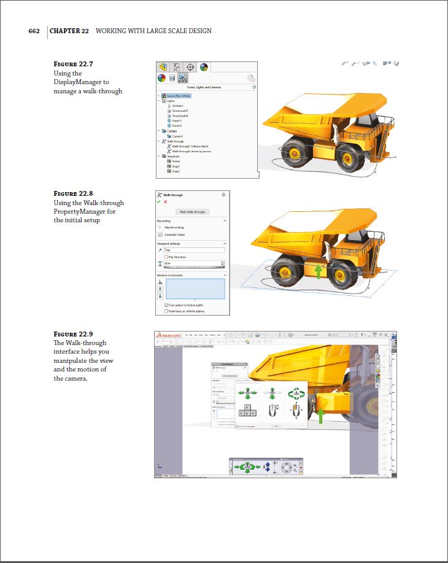The width and height of the screenshot is (448, 563).
Task: Cancel Walk-through with the red X
Action: point(165,201)
